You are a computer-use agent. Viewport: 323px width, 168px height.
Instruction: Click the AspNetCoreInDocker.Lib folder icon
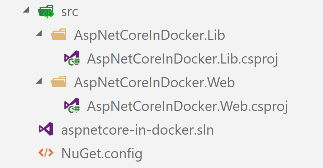58,34
